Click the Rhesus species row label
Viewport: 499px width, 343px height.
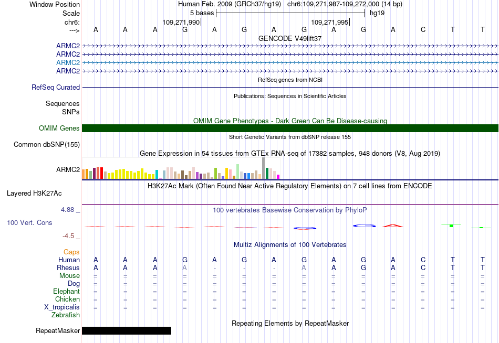tap(68, 267)
